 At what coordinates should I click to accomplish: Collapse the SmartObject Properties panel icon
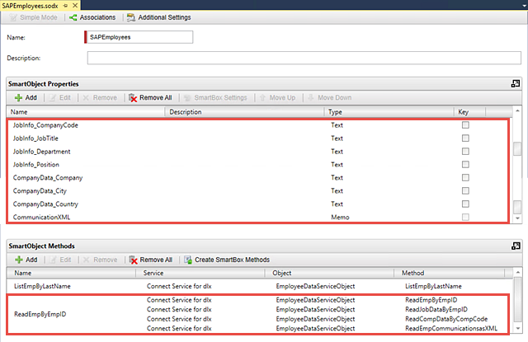pos(516,83)
